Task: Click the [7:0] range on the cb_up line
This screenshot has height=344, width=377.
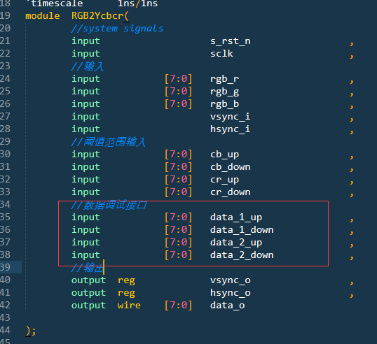Action: [179, 155]
